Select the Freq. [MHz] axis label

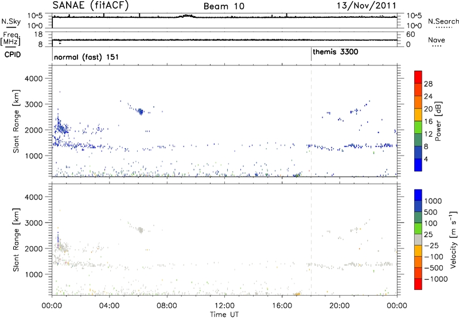tap(11, 39)
